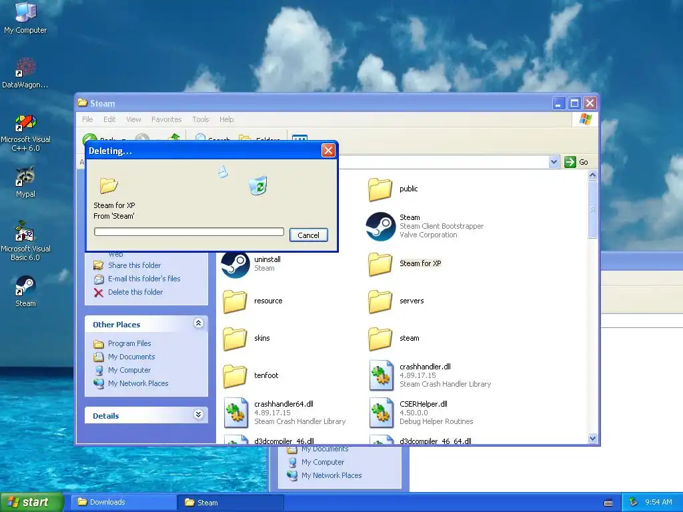The height and width of the screenshot is (512, 683).
Task: Click E-mail this folder's files link
Action: (144, 279)
